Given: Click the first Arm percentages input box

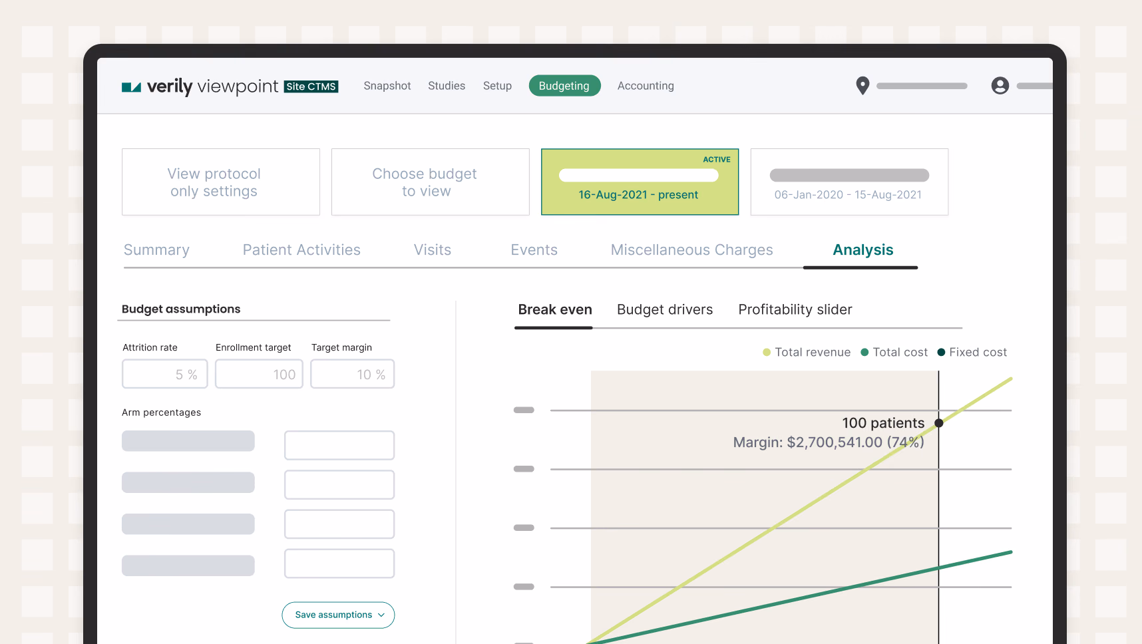Looking at the screenshot, I should coord(339,445).
